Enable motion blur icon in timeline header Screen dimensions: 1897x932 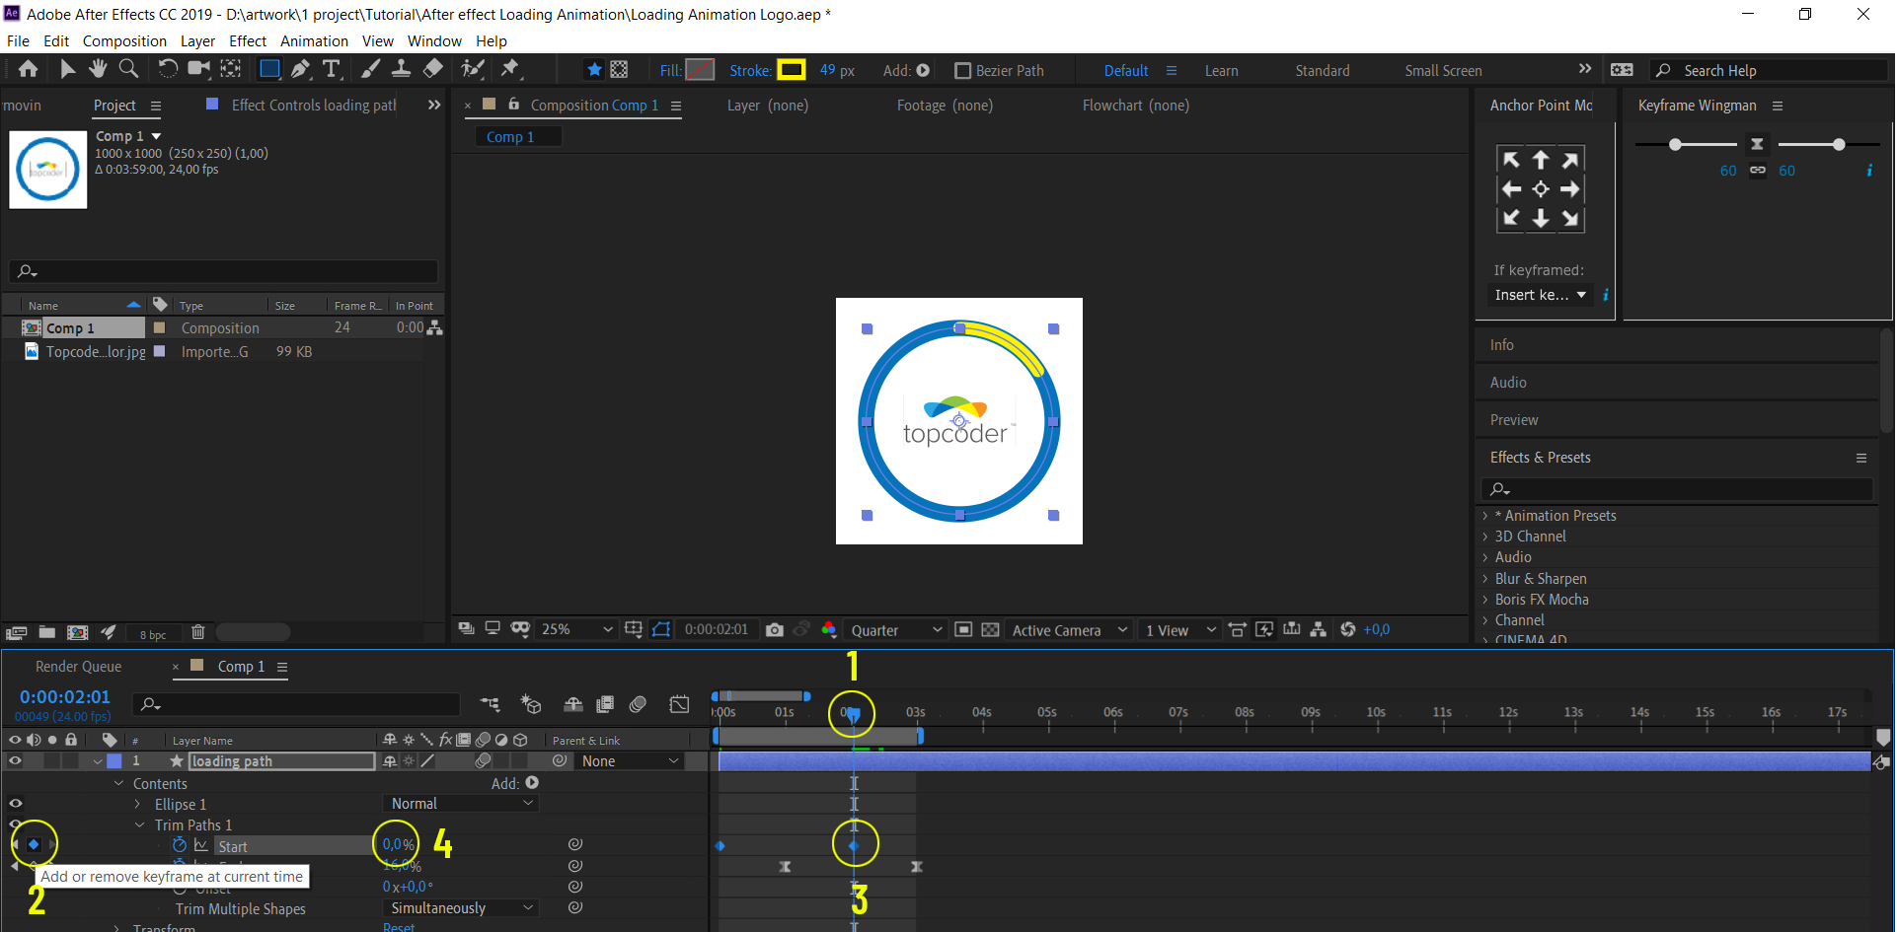click(x=638, y=704)
